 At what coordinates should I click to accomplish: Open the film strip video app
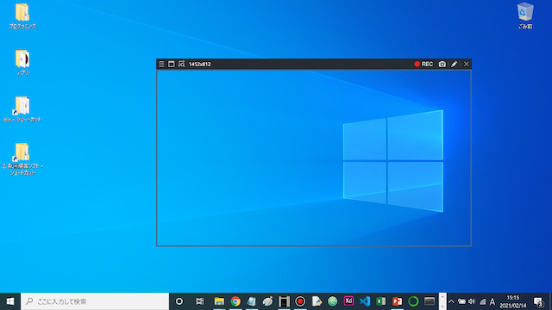284,301
